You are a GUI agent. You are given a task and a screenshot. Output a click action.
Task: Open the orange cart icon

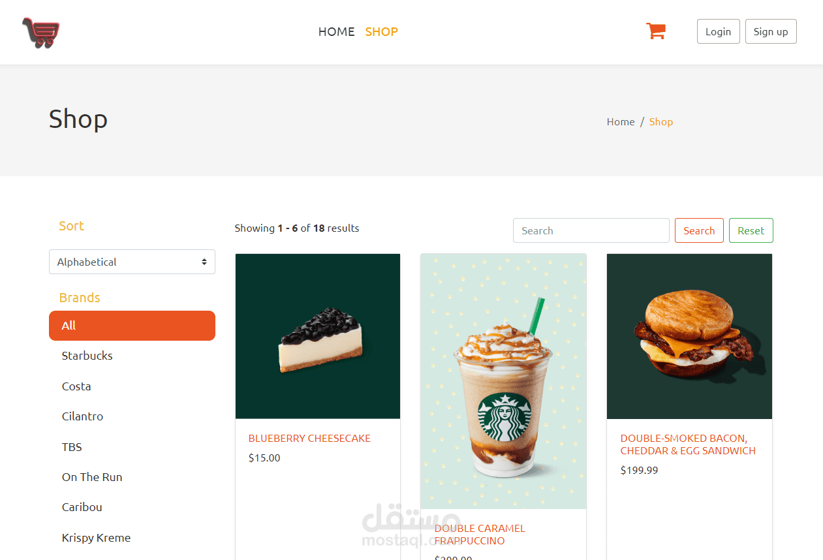656,31
